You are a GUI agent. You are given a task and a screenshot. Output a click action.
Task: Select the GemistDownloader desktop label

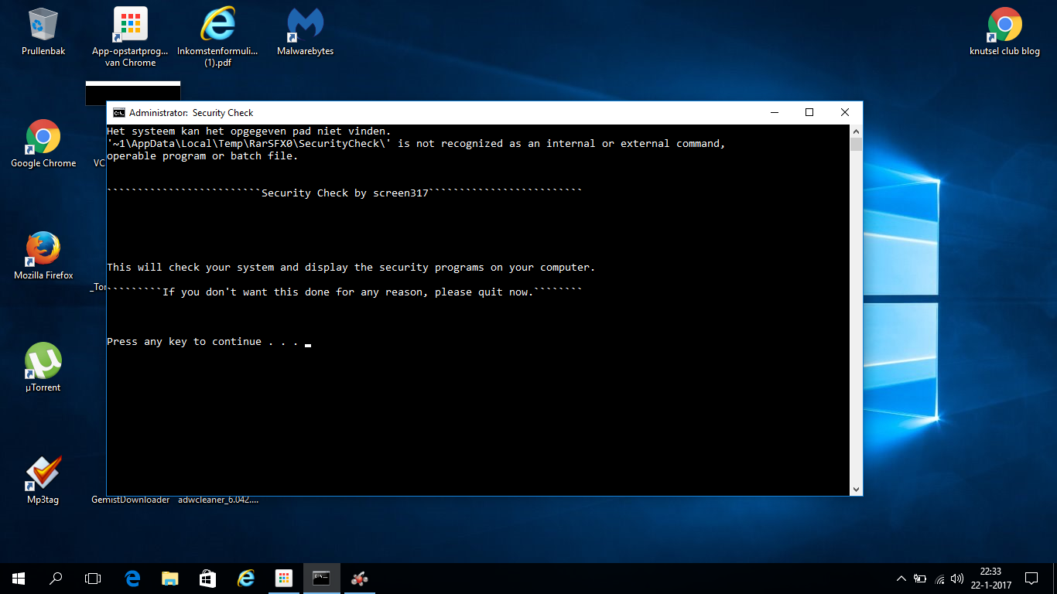(x=130, y=500)
